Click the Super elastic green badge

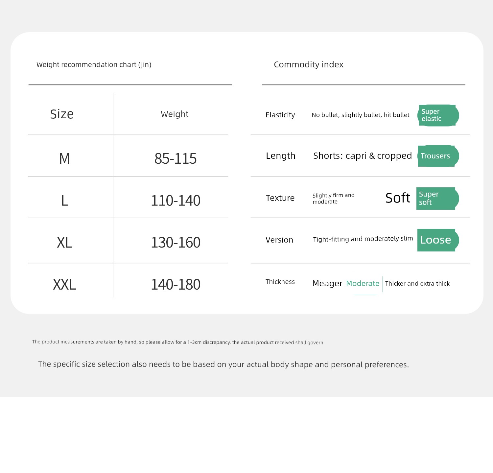point(438,115)
